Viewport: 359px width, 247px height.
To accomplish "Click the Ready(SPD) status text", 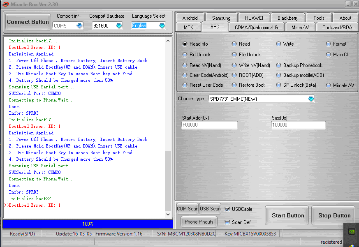I will pyautogui.click(x=22, y=234).
